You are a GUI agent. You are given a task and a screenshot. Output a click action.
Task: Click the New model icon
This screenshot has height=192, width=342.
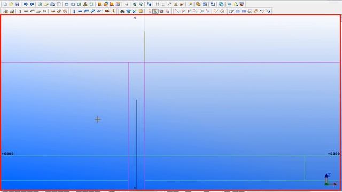tap(5, 4)
